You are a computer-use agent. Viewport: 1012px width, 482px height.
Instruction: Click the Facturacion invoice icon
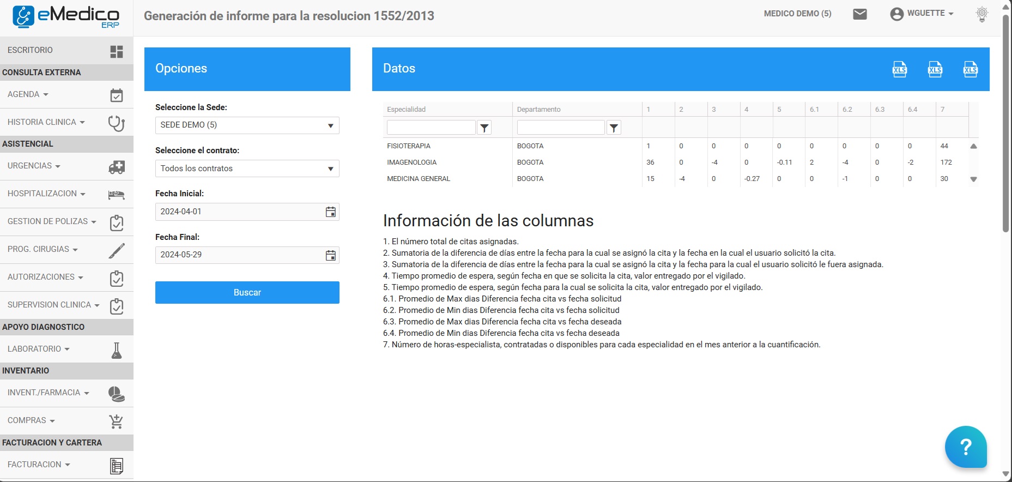tap(117, 466)
